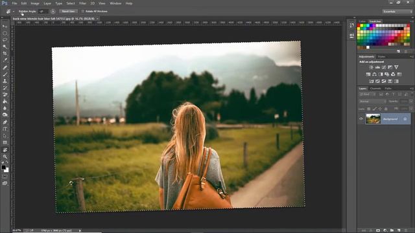
Task: Toggle lock all
Action: click(386, 109)
